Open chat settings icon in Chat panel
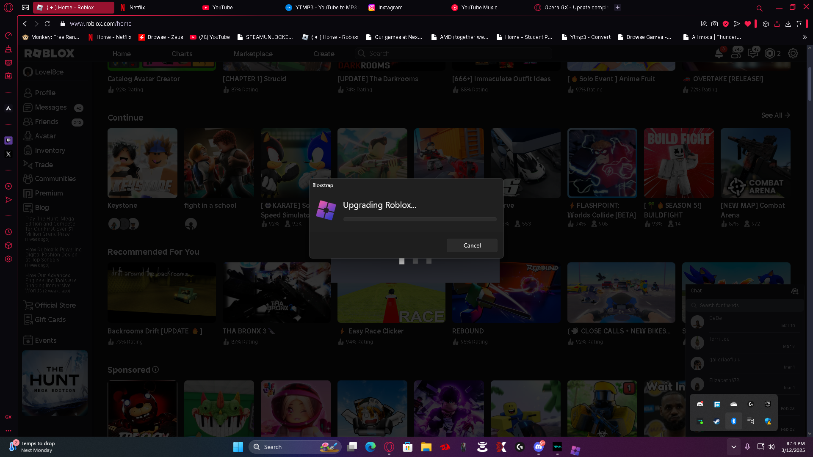 pyautogui.click(x=795, y=291)
